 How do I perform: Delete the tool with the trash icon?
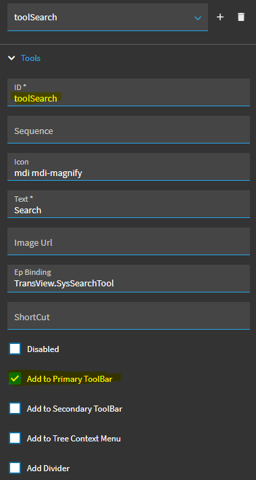coord(241,17)
